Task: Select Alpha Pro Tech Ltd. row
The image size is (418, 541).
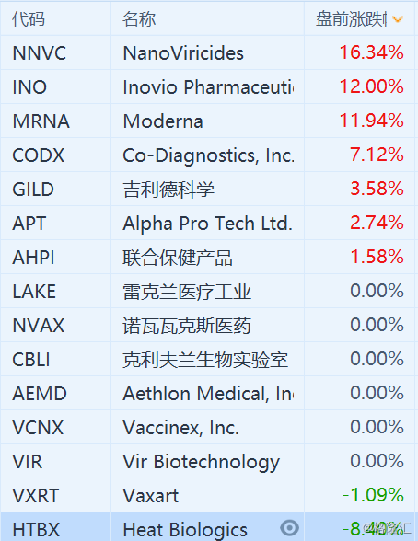Action: [207, 223]
